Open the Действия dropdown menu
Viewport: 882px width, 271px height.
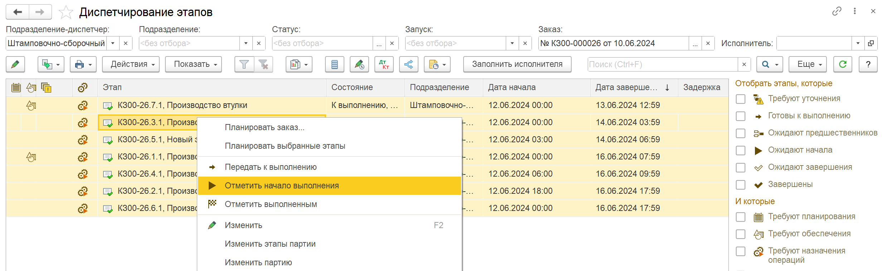pos(131,64)
